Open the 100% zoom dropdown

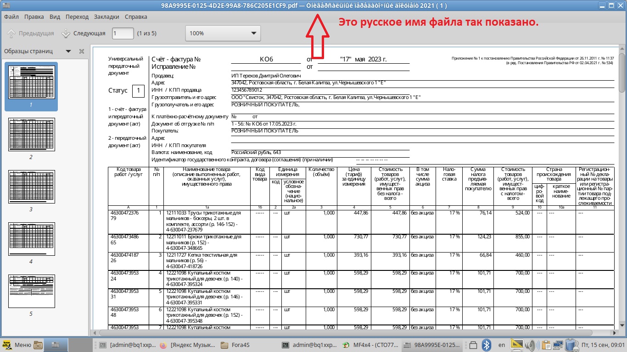[x=223, y=33]
